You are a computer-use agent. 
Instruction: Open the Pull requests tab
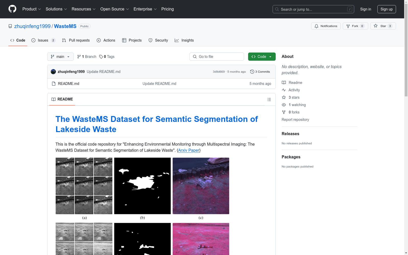pos(76,40)
